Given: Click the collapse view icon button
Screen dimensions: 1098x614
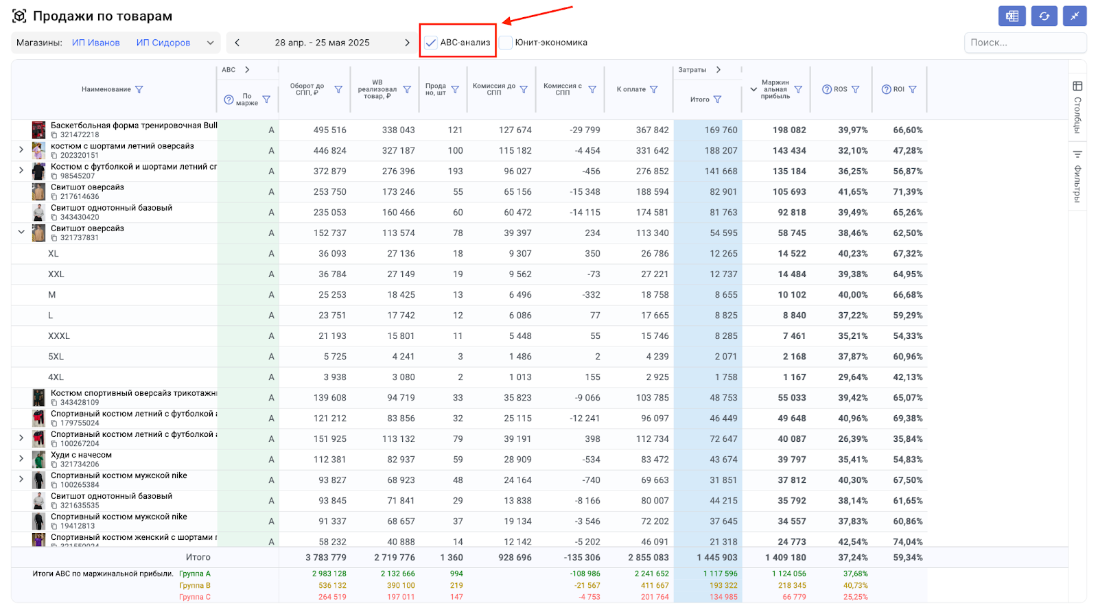Looking at the screenshot, I should pos(1074,16).
